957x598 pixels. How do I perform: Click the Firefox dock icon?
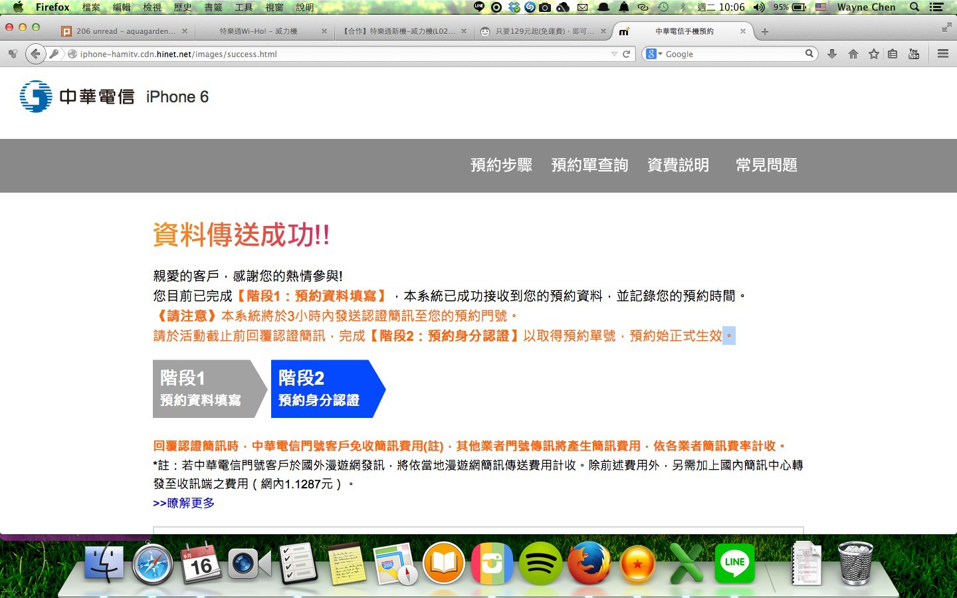(589, 563)
